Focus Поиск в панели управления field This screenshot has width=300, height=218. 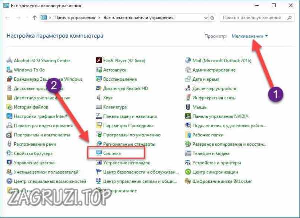click(257, 18)
